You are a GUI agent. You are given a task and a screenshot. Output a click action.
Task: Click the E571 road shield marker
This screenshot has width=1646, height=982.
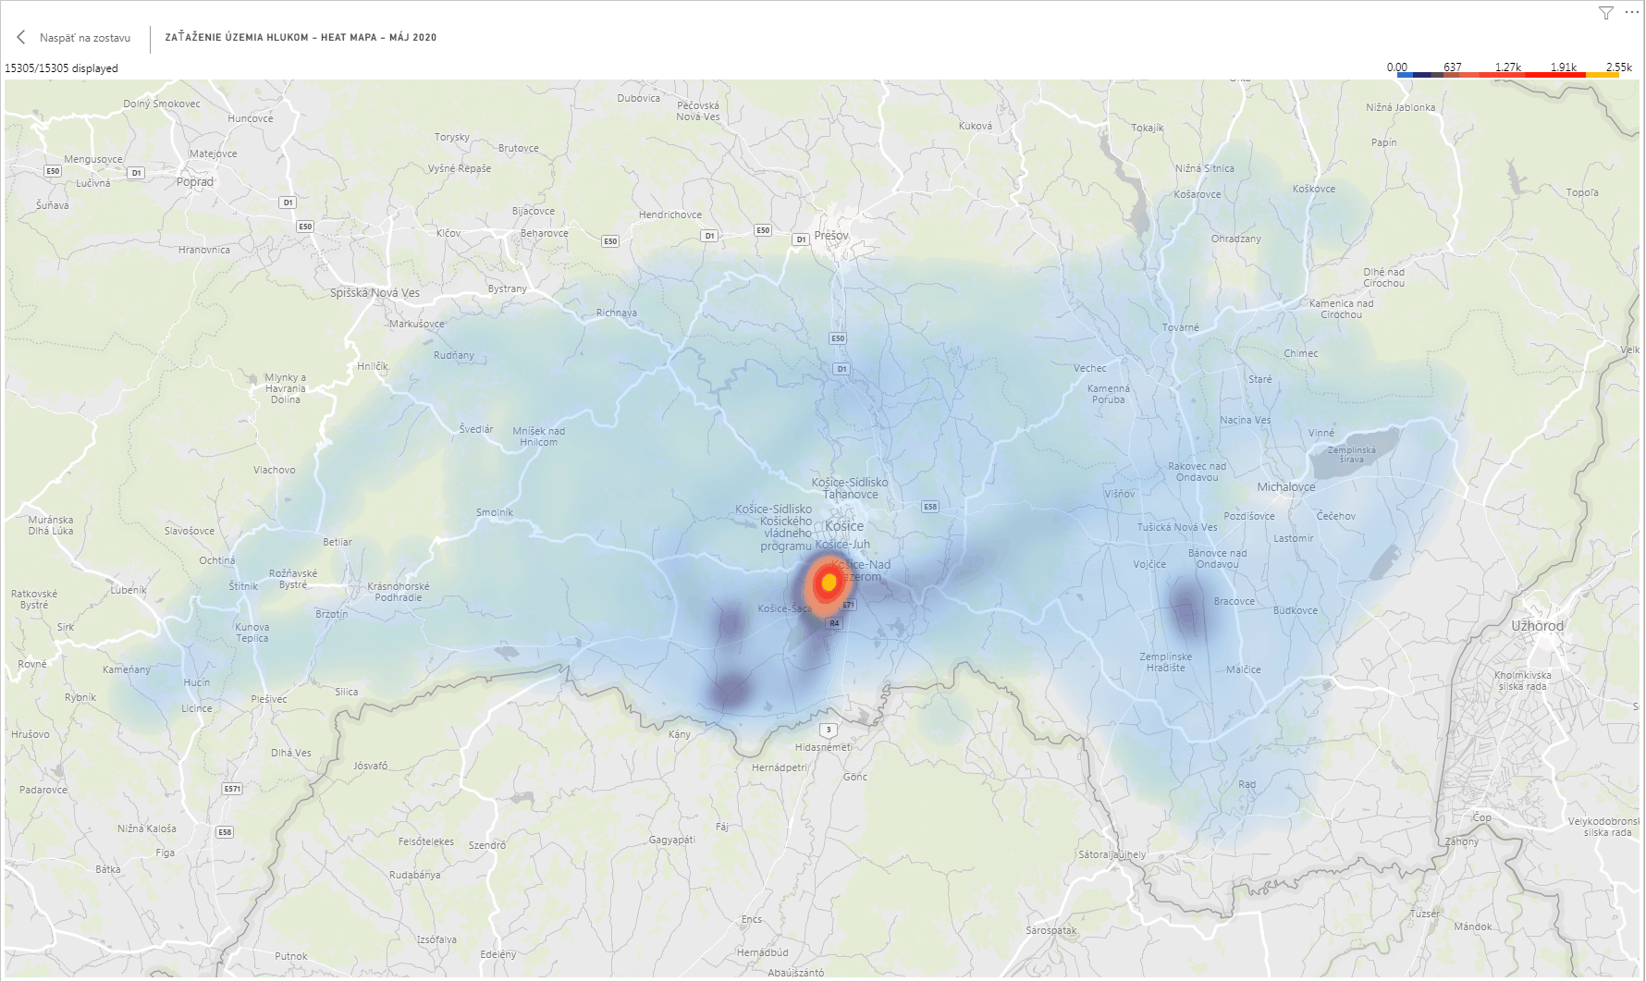232,789
